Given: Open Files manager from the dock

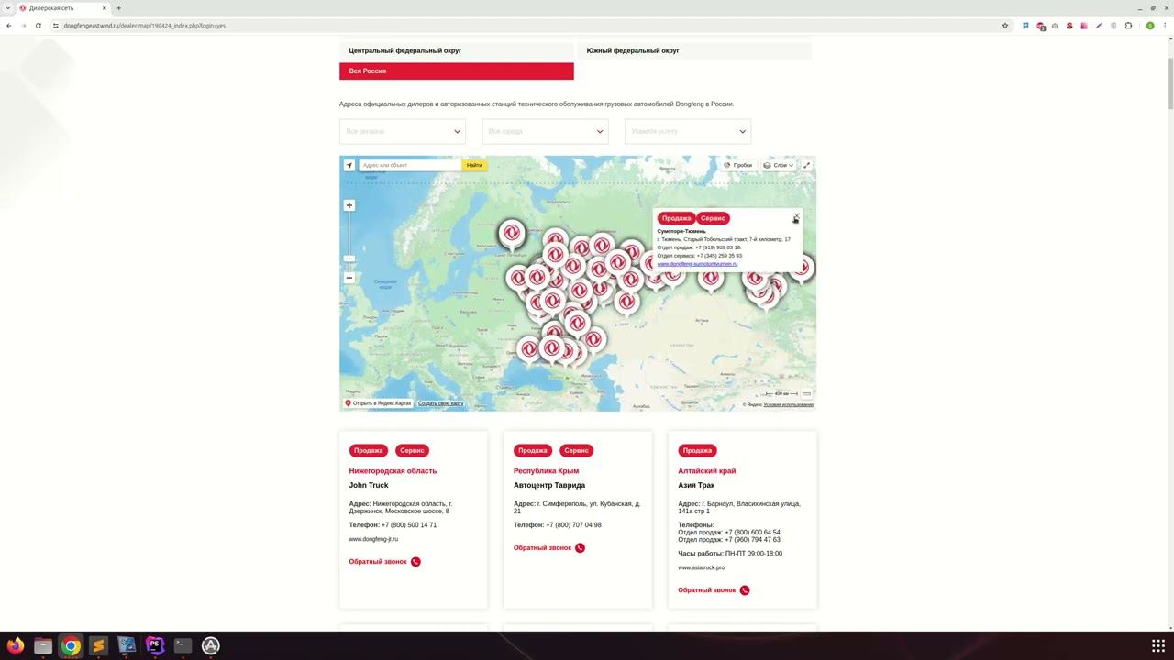Looking at the screenshot, I should 43,645.
